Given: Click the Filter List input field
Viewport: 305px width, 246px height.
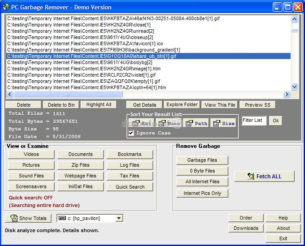Looking at the screenshot, I should point(254,121).
